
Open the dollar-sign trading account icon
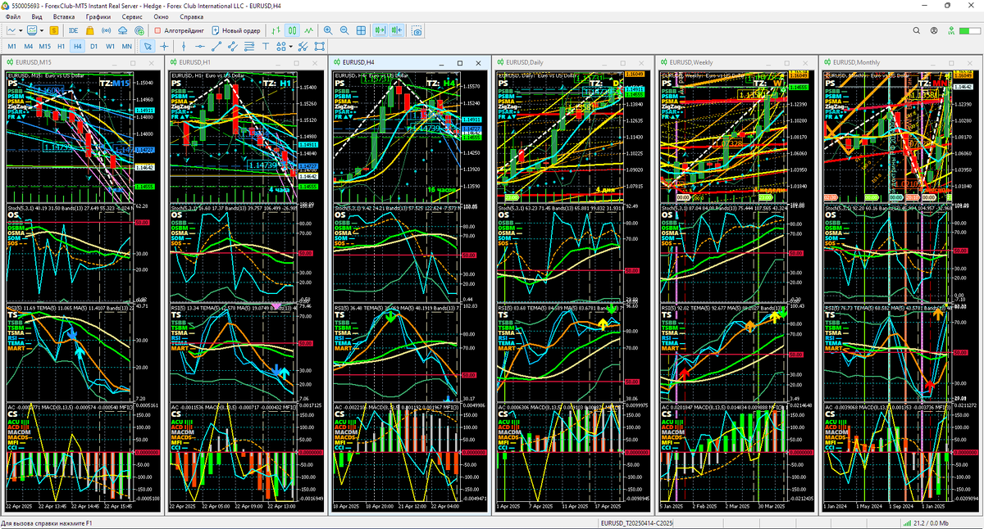[x=54, y=30]
